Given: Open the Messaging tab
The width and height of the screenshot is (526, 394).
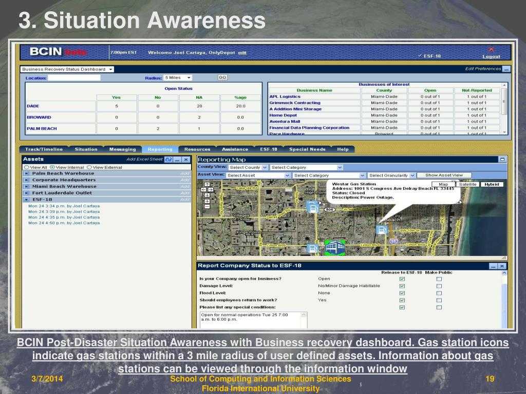Looking at the screenshot, I should (122, 149).
